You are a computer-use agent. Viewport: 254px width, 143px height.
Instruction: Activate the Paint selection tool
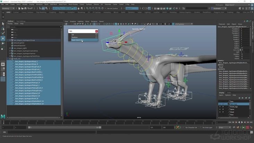pos(3,34)
